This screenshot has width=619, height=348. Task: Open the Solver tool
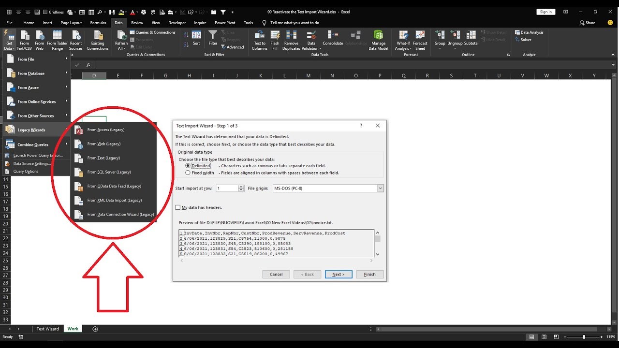523,40
